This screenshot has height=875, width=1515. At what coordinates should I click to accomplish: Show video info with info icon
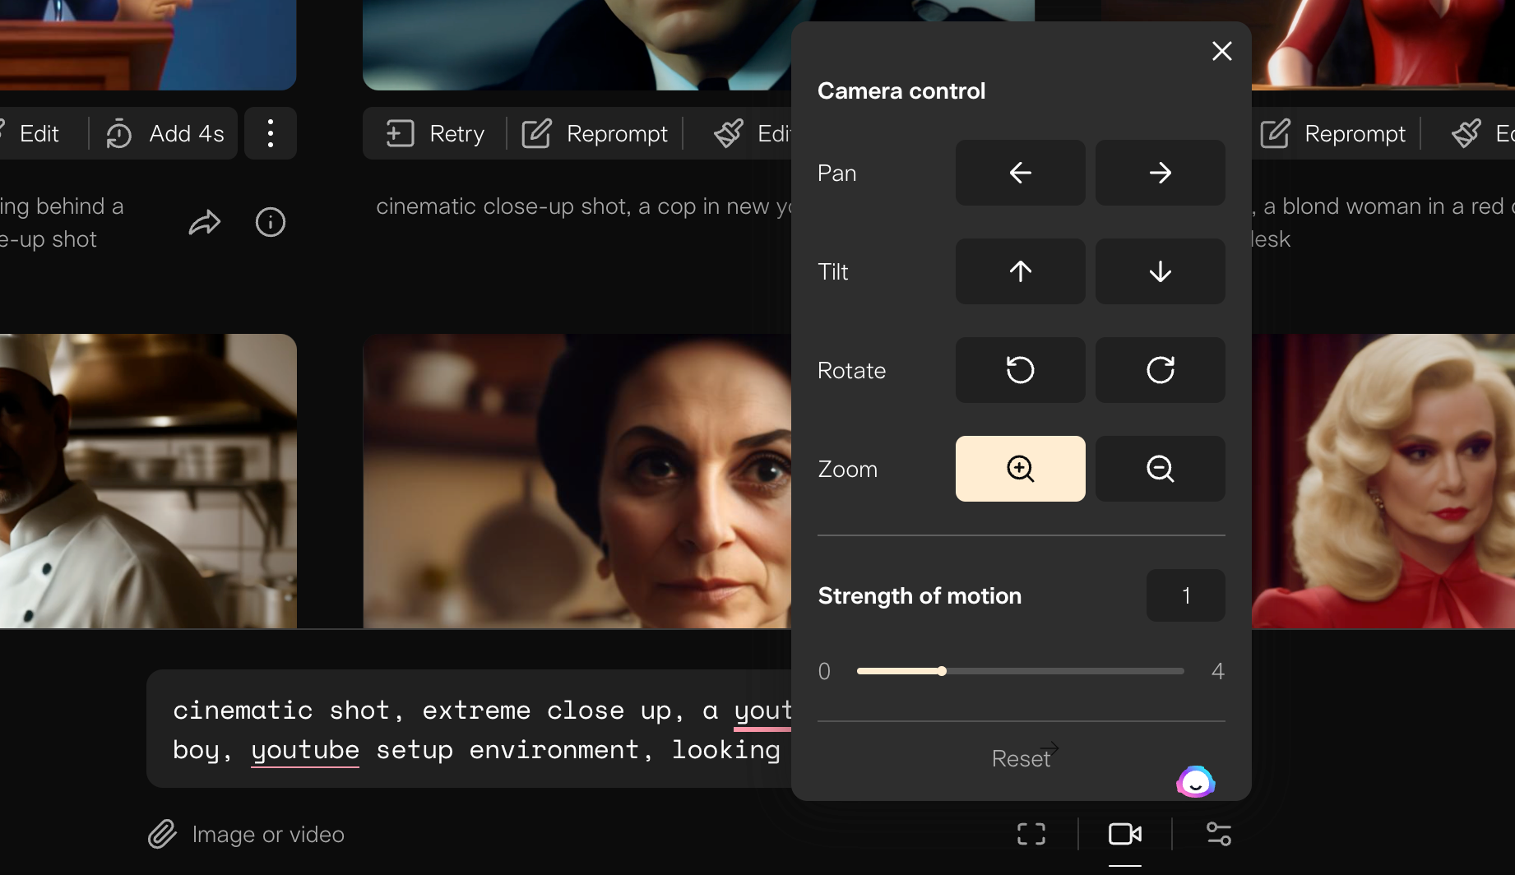click(x=270, y=222)
